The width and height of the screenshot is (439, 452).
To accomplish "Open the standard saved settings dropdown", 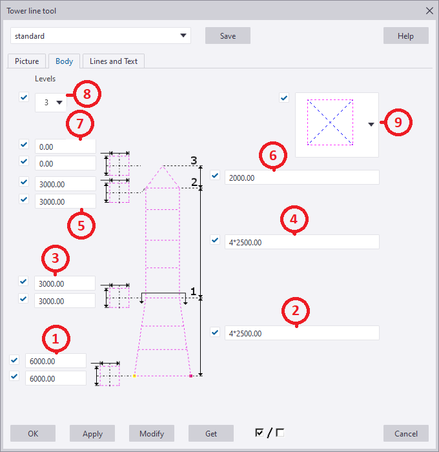I will click(101, 36).
